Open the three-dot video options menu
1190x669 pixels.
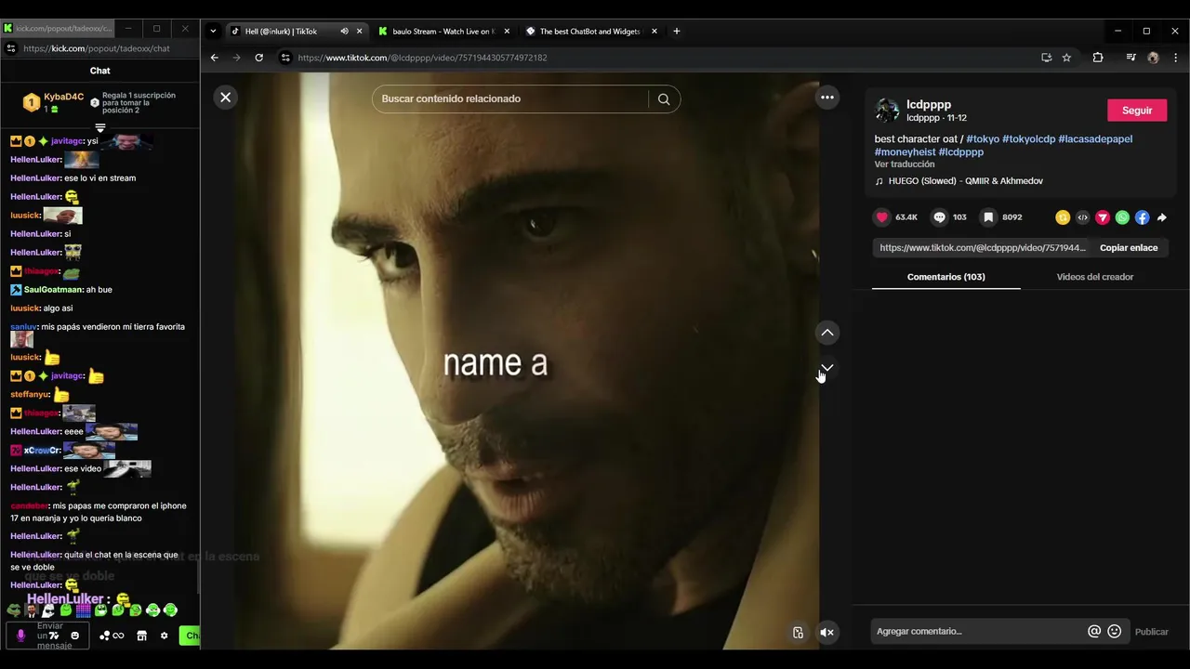click(x=827, y=98)
